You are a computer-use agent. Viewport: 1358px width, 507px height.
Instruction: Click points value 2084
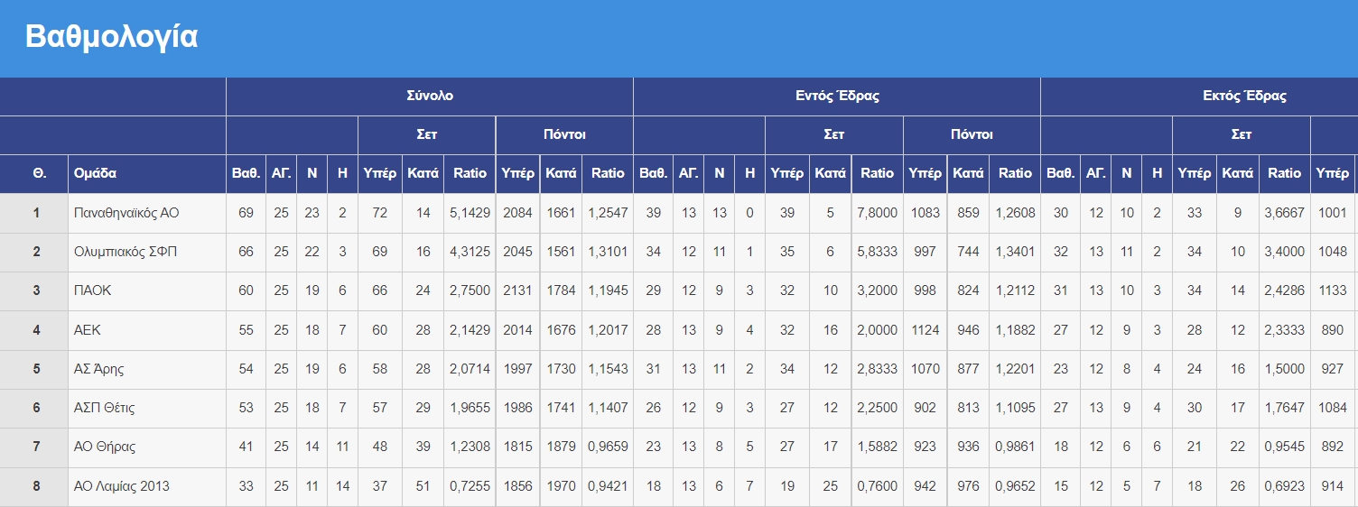point(517,213)
